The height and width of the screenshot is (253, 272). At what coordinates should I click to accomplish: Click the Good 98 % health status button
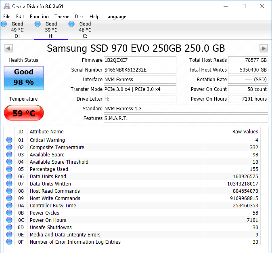tap(24, 78)
